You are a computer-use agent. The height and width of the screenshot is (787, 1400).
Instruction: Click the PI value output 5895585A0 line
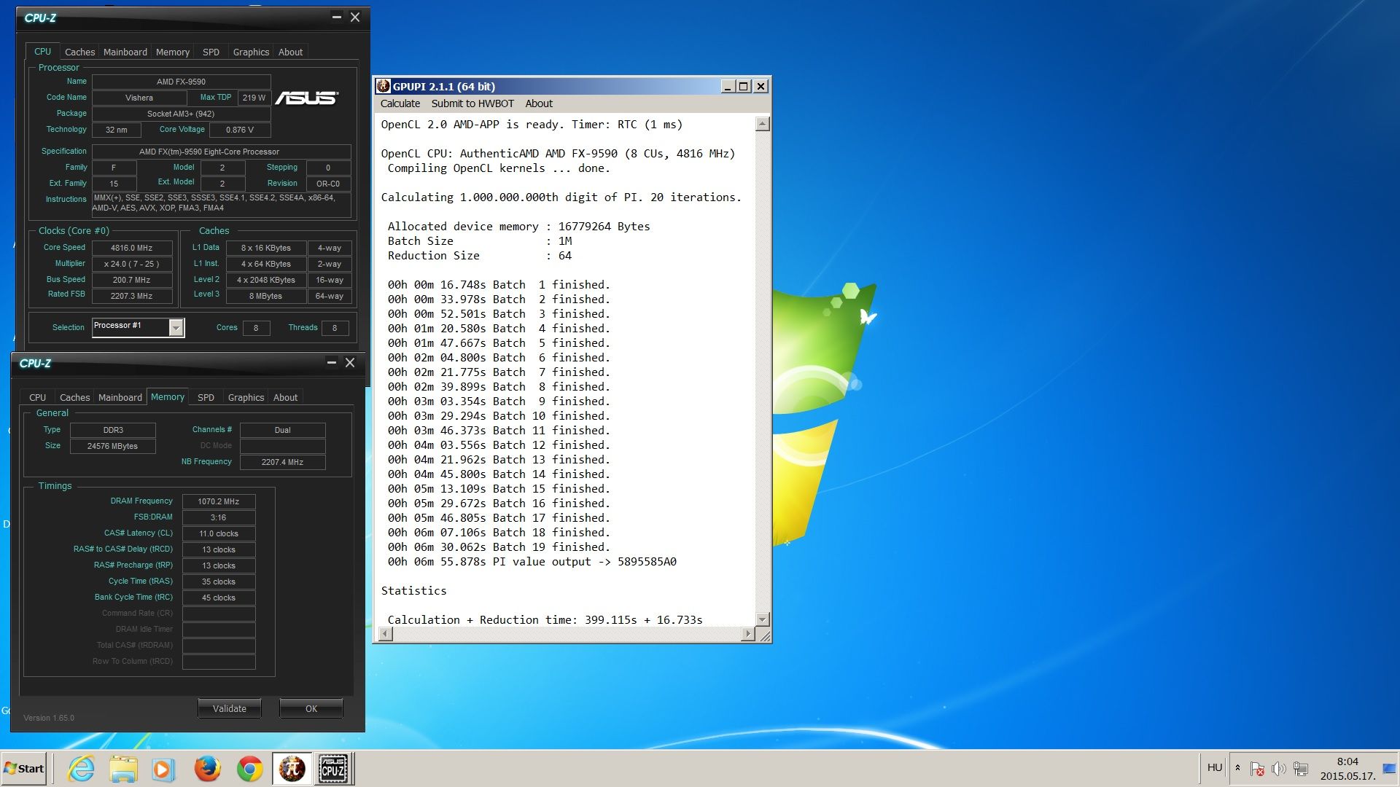532,562
